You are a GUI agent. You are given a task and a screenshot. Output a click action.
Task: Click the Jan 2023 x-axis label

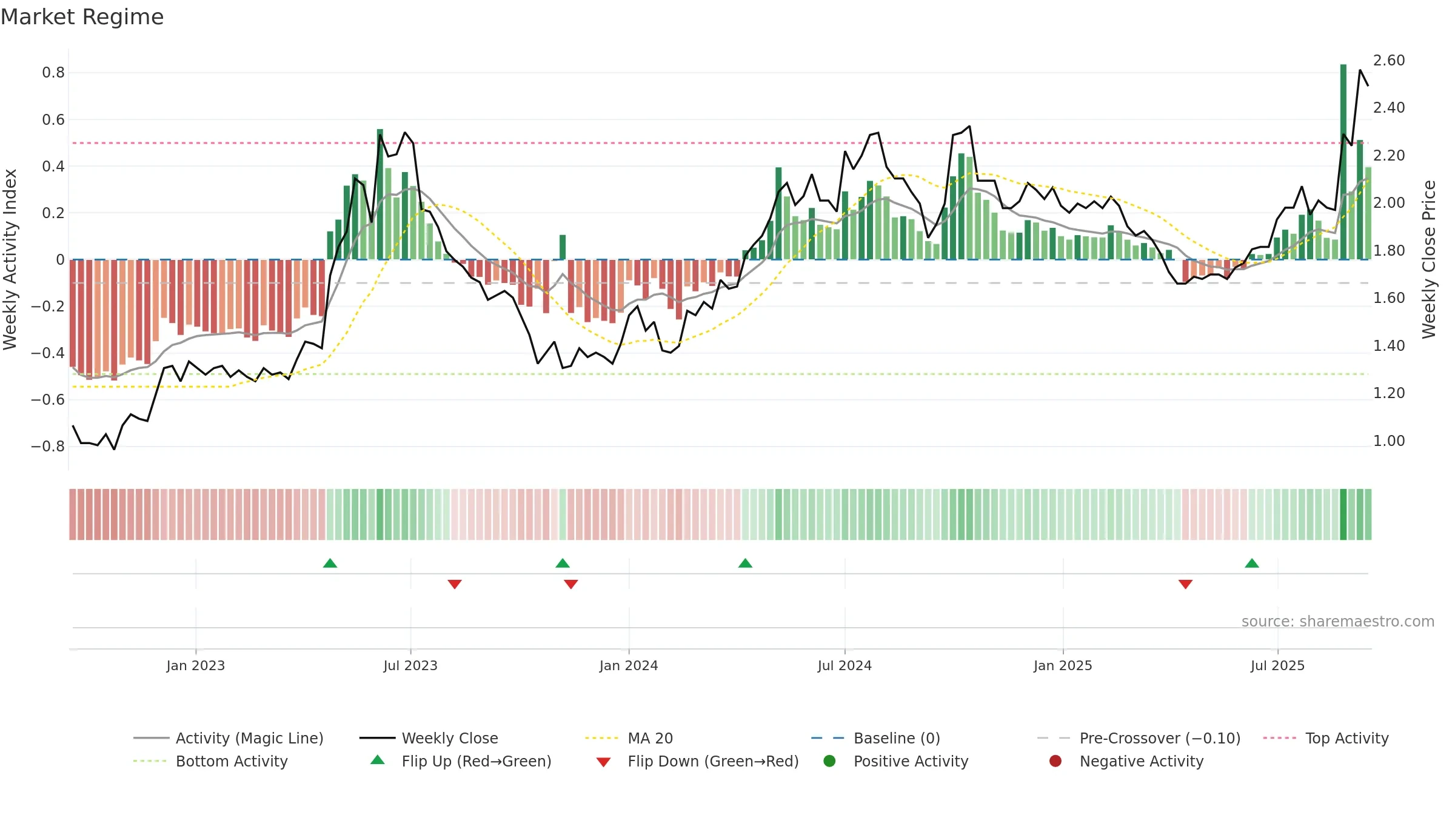coord(196,666)
